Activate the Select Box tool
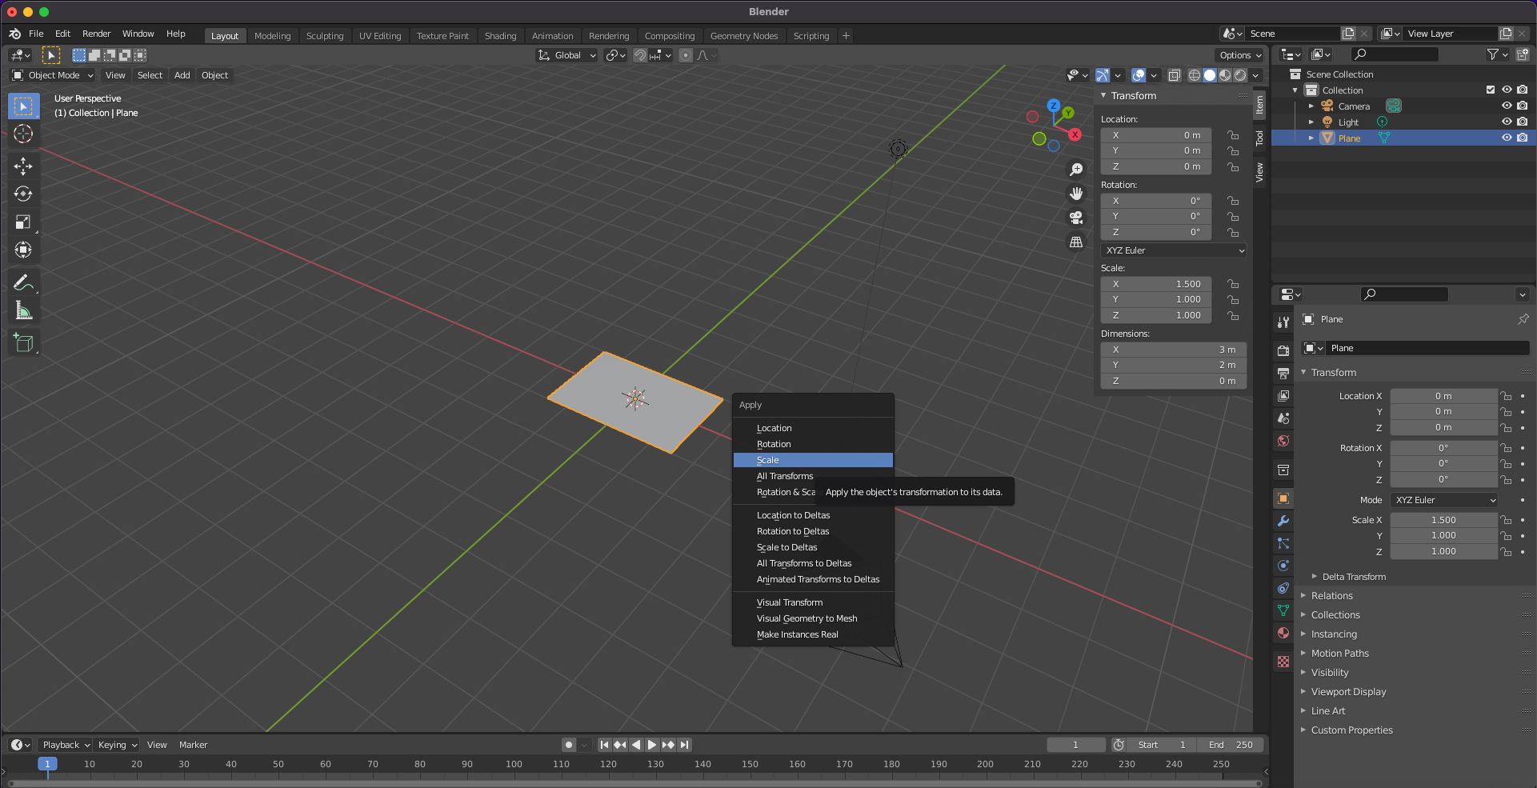The height and width of the screenshot is (788, 1537). tap(23, 106)
